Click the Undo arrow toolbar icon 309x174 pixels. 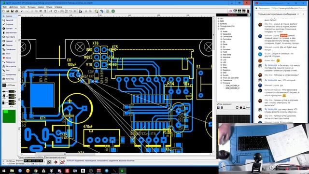click(22, 11)
